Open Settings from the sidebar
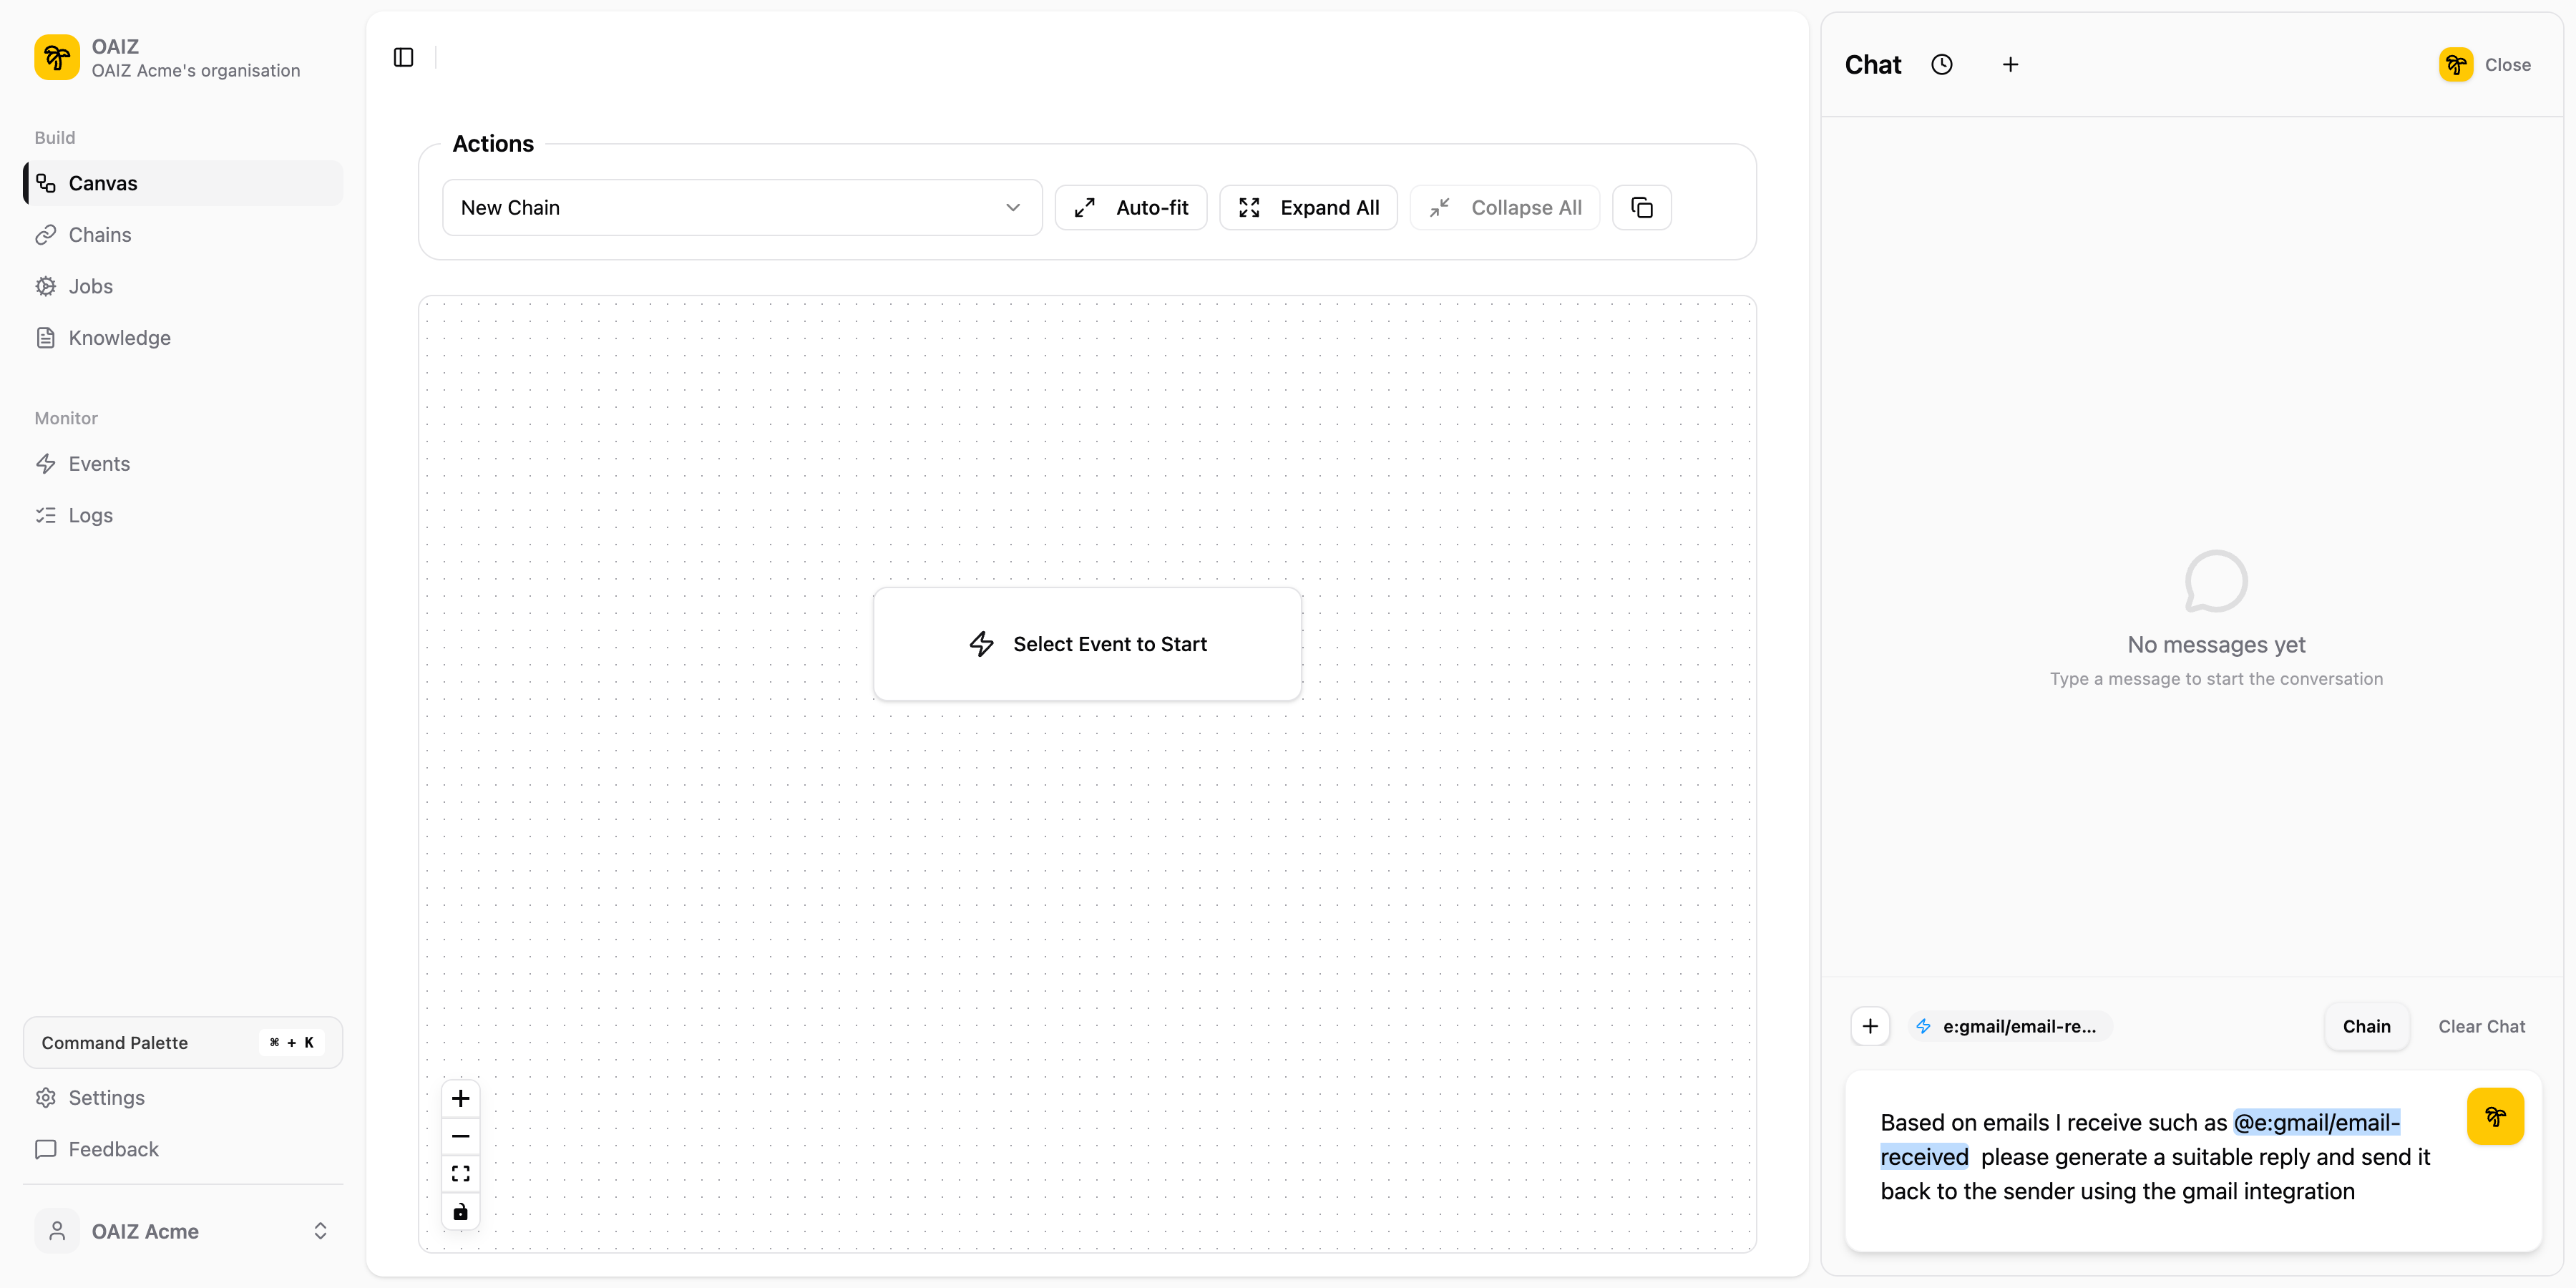This screenshot has width=2576, height=1288. click(x=106, y=1097)
